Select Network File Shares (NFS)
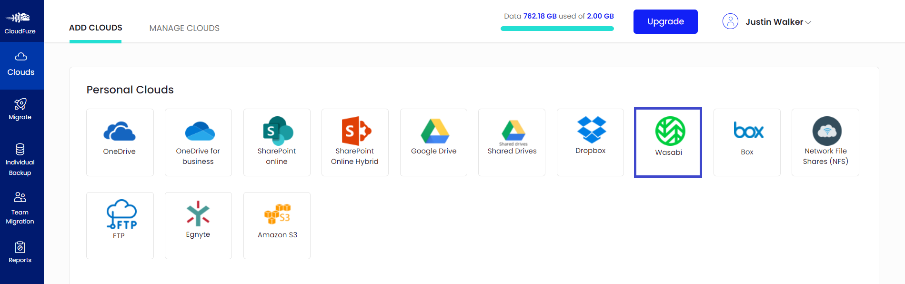905x284 pixels. coord(825,142)
